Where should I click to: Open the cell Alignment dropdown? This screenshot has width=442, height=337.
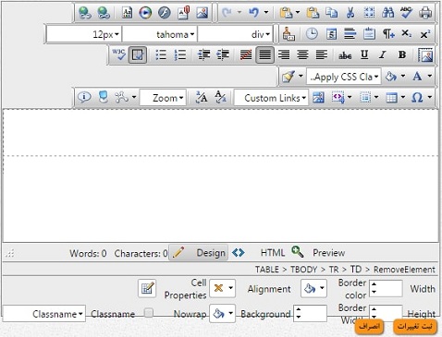pyautogui.click(x=223, y=288)
